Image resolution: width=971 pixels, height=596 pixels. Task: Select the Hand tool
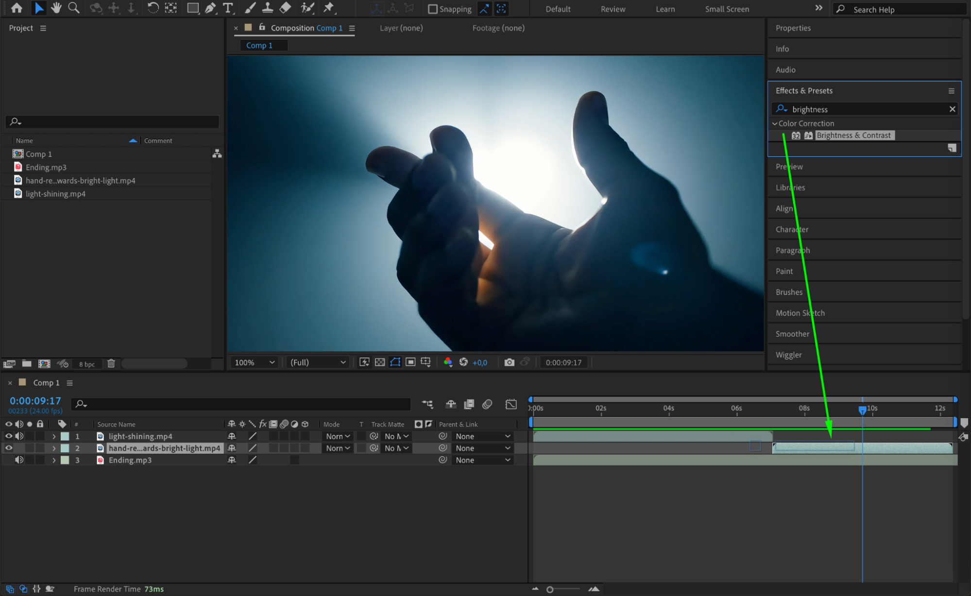pyautogui.click(x=56, y=8)
